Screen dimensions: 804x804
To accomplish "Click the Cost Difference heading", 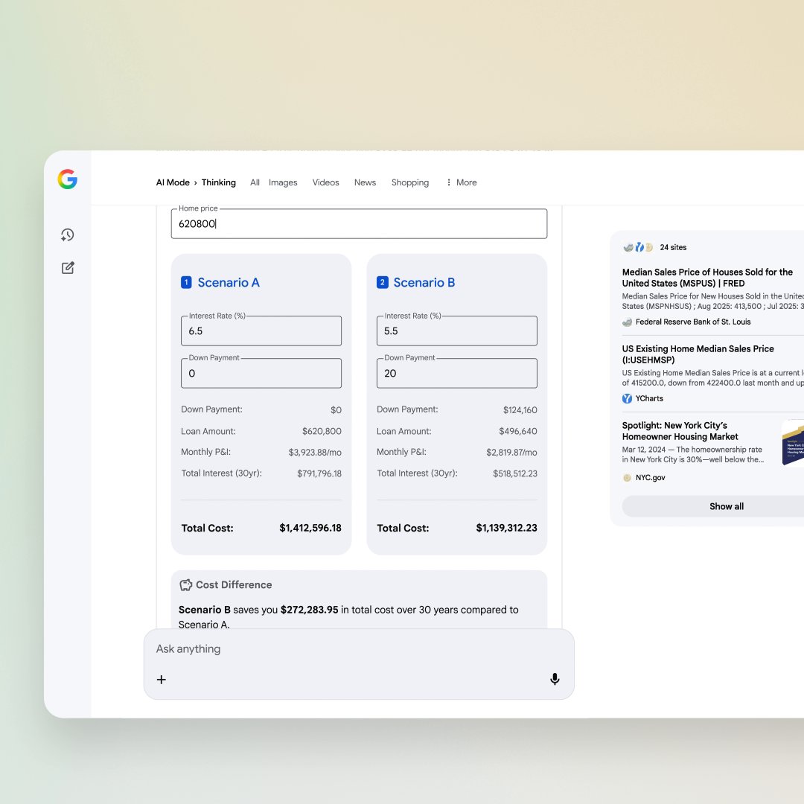I will [x=234, y=584].
